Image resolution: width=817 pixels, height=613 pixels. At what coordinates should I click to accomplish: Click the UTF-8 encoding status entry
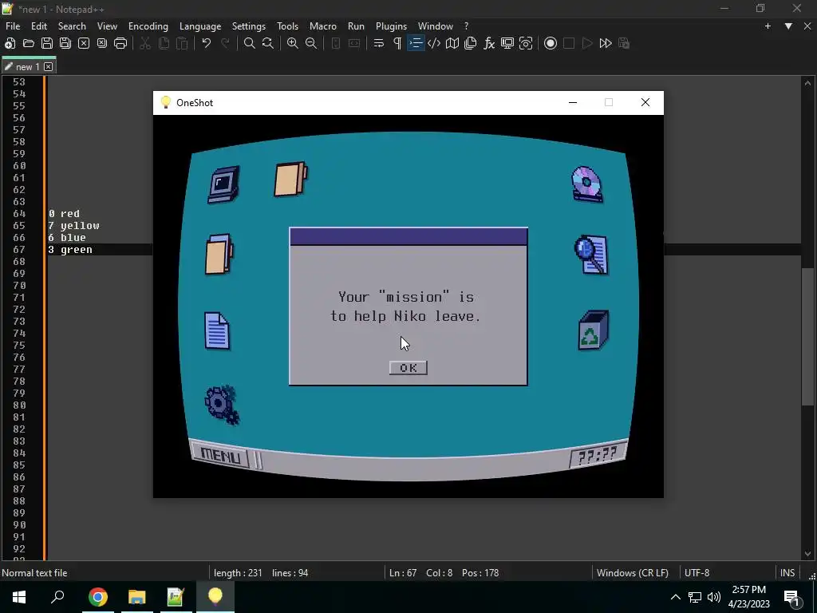tap(697, 573)
